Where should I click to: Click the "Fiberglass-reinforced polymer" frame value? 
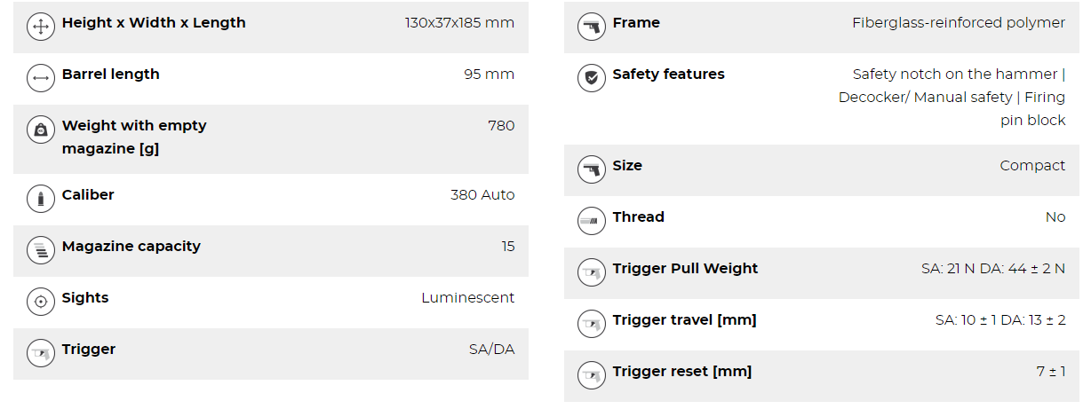pos(958,23)
